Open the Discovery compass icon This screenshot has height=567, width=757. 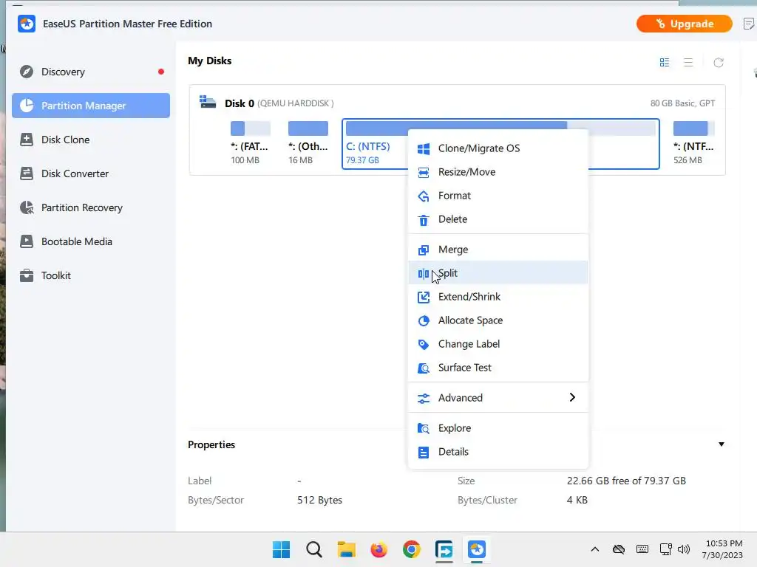pos(27,72)
